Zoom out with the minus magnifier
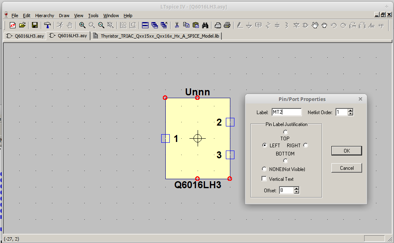The image size is (394, 243). point(101,25)
